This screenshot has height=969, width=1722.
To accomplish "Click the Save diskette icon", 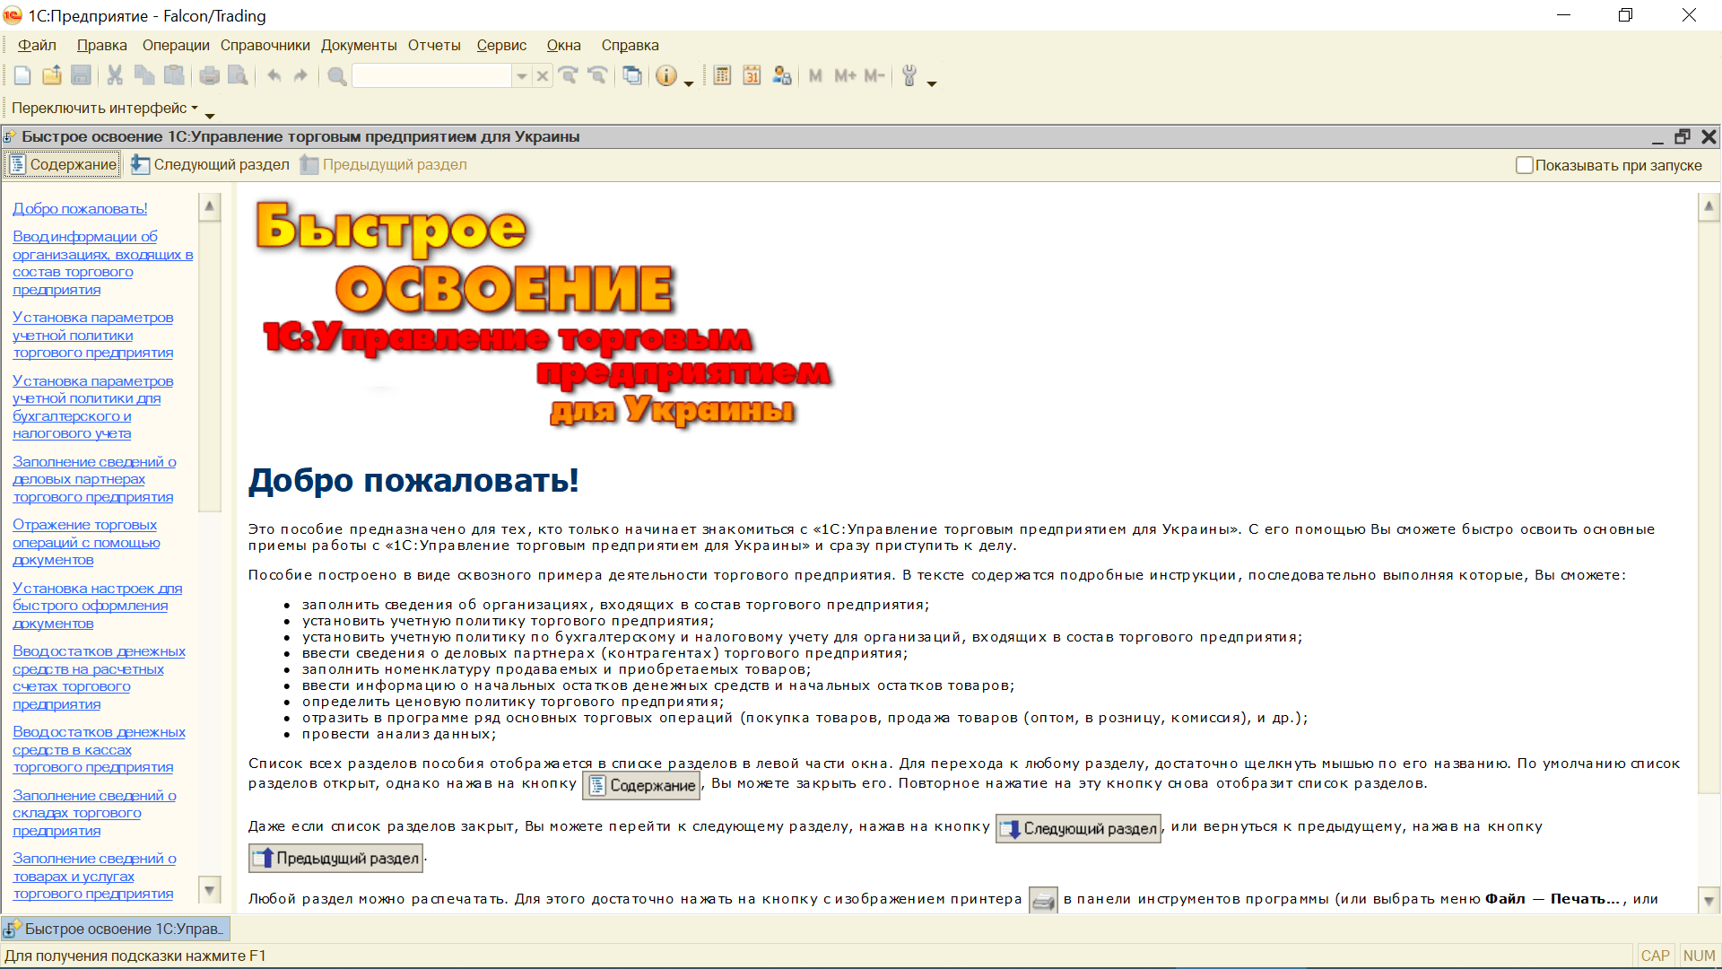I will click(81, 76).
